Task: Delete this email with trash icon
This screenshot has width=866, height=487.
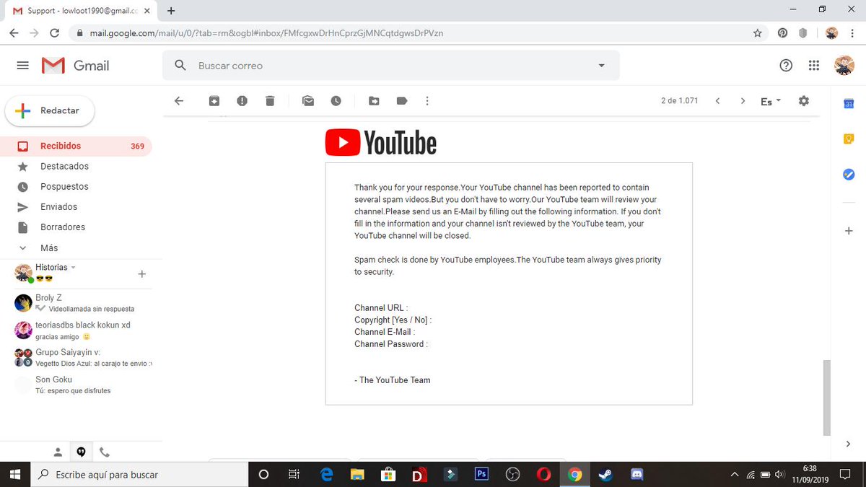Action: tap(270, 101)
